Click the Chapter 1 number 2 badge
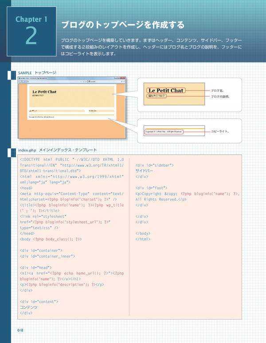 click(x=31, y=30)
